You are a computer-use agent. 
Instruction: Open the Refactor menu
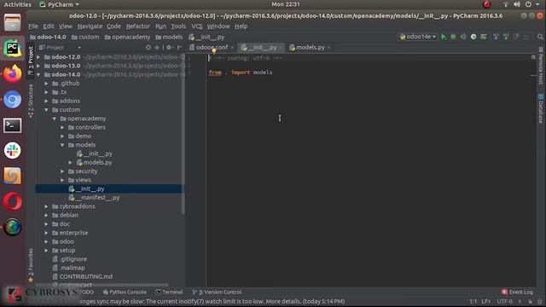(x=138, y=26)
